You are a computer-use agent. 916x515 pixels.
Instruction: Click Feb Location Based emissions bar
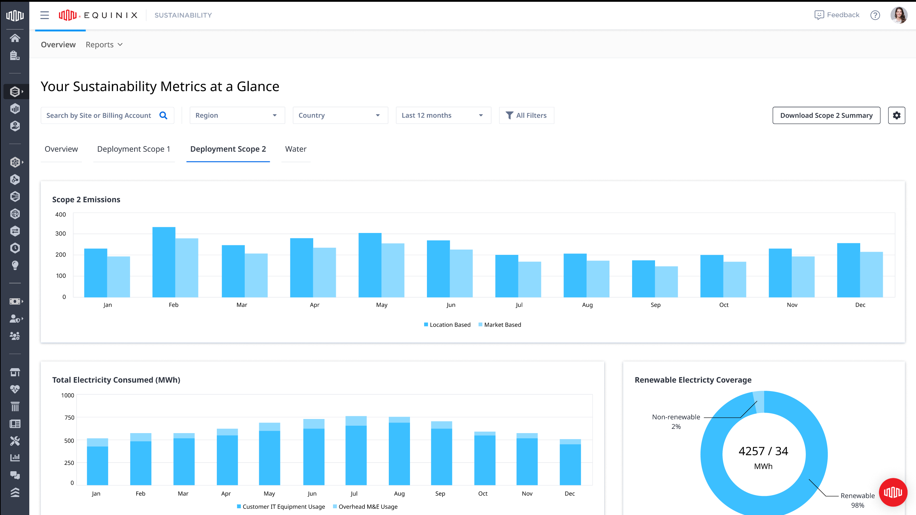tap(163, 262)
